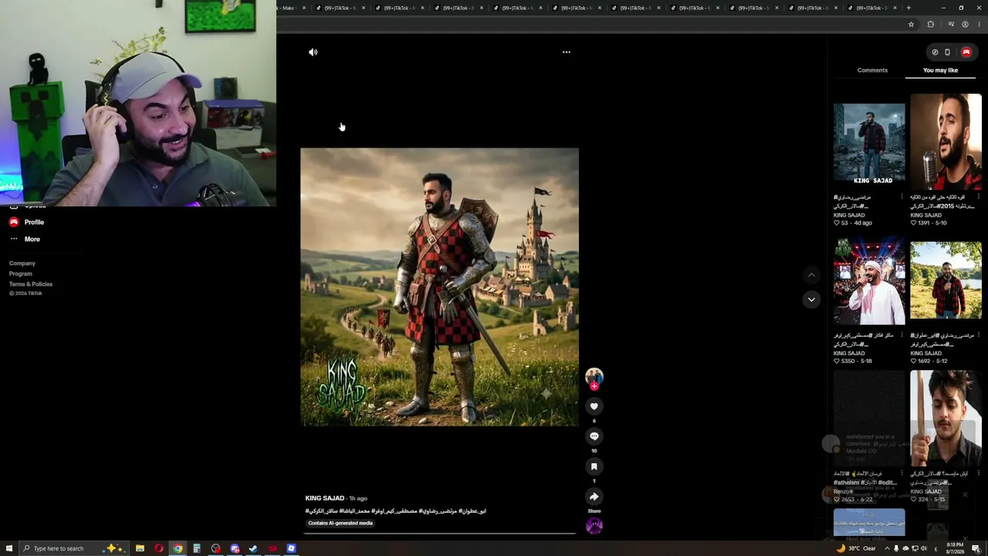Bookmark the video to favorites

tap(594, 466)
